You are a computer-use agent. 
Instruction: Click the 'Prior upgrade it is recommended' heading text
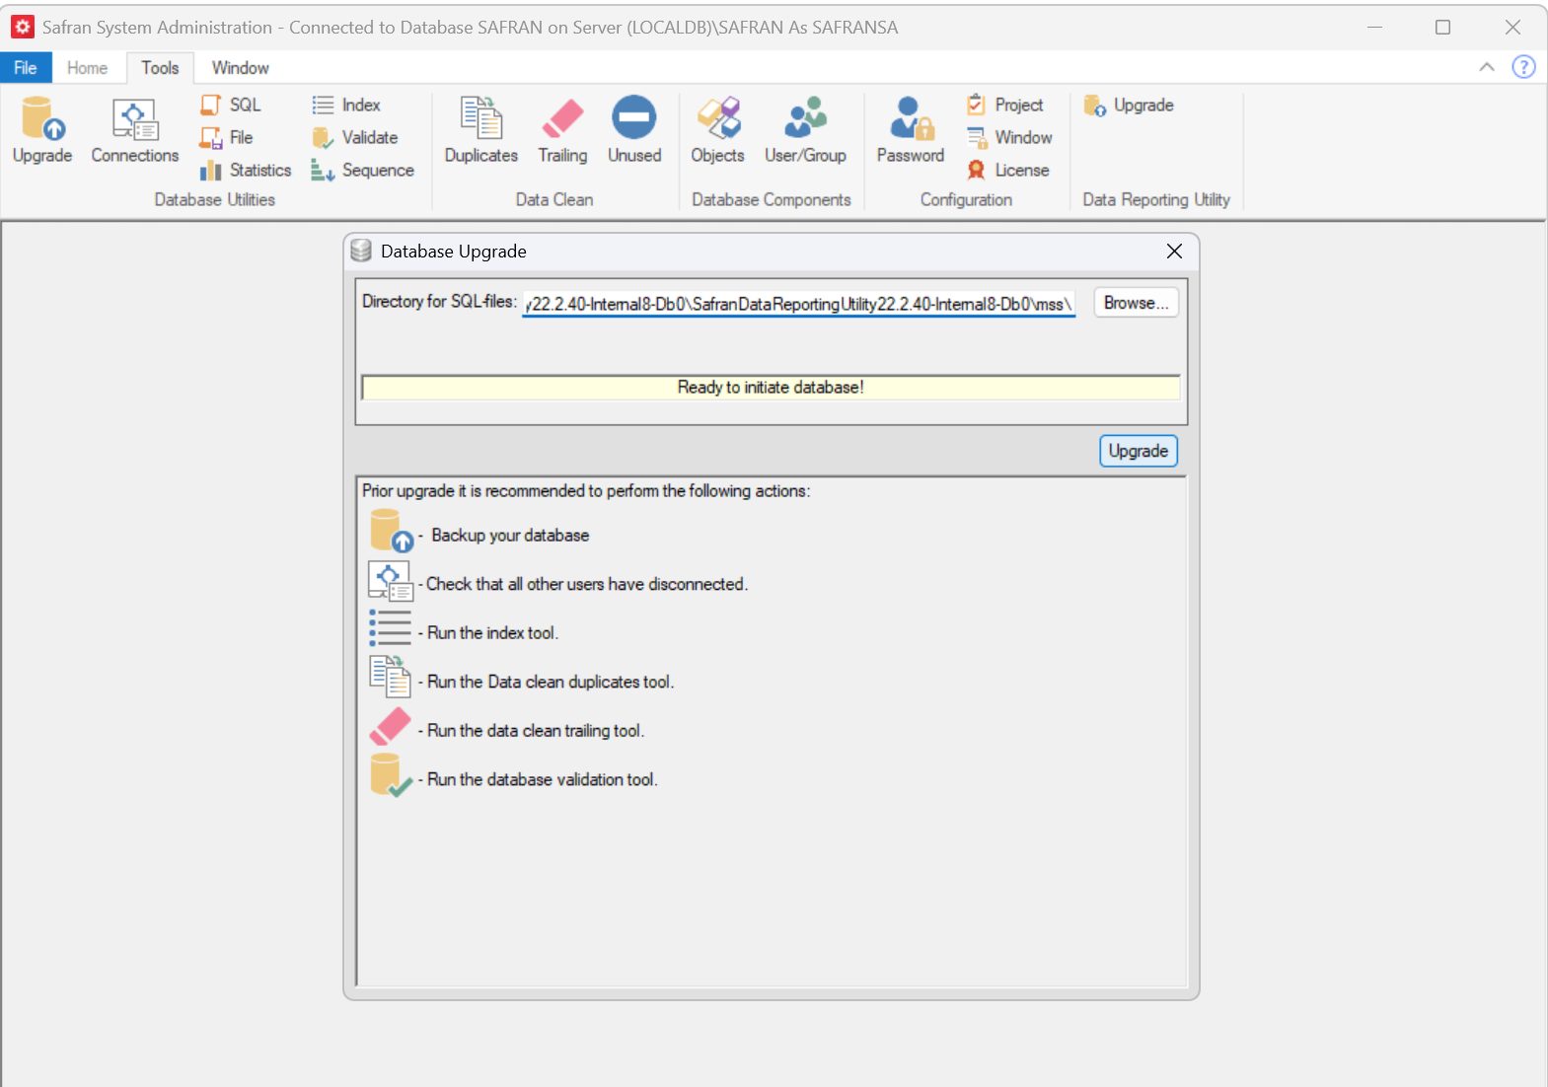click(586, 491)
